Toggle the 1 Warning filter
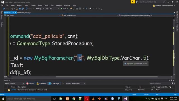 tap(42, 84)
